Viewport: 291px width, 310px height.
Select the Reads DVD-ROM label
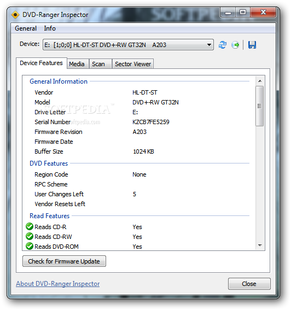point(56,247)
